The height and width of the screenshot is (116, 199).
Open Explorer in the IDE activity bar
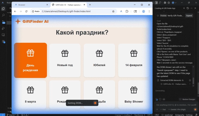coord(3,9)
